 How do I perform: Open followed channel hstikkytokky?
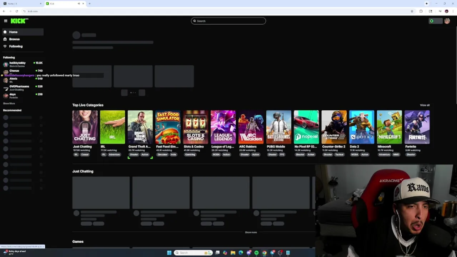pos(22,64)
